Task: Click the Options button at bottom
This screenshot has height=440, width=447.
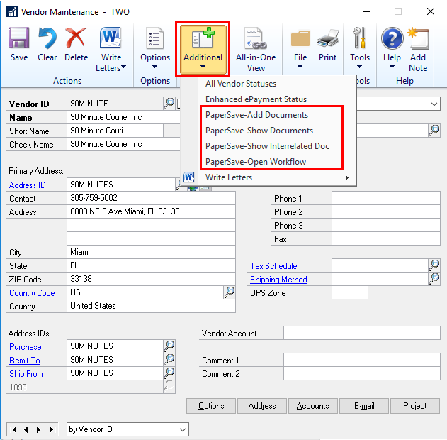Action: (211, 406)
